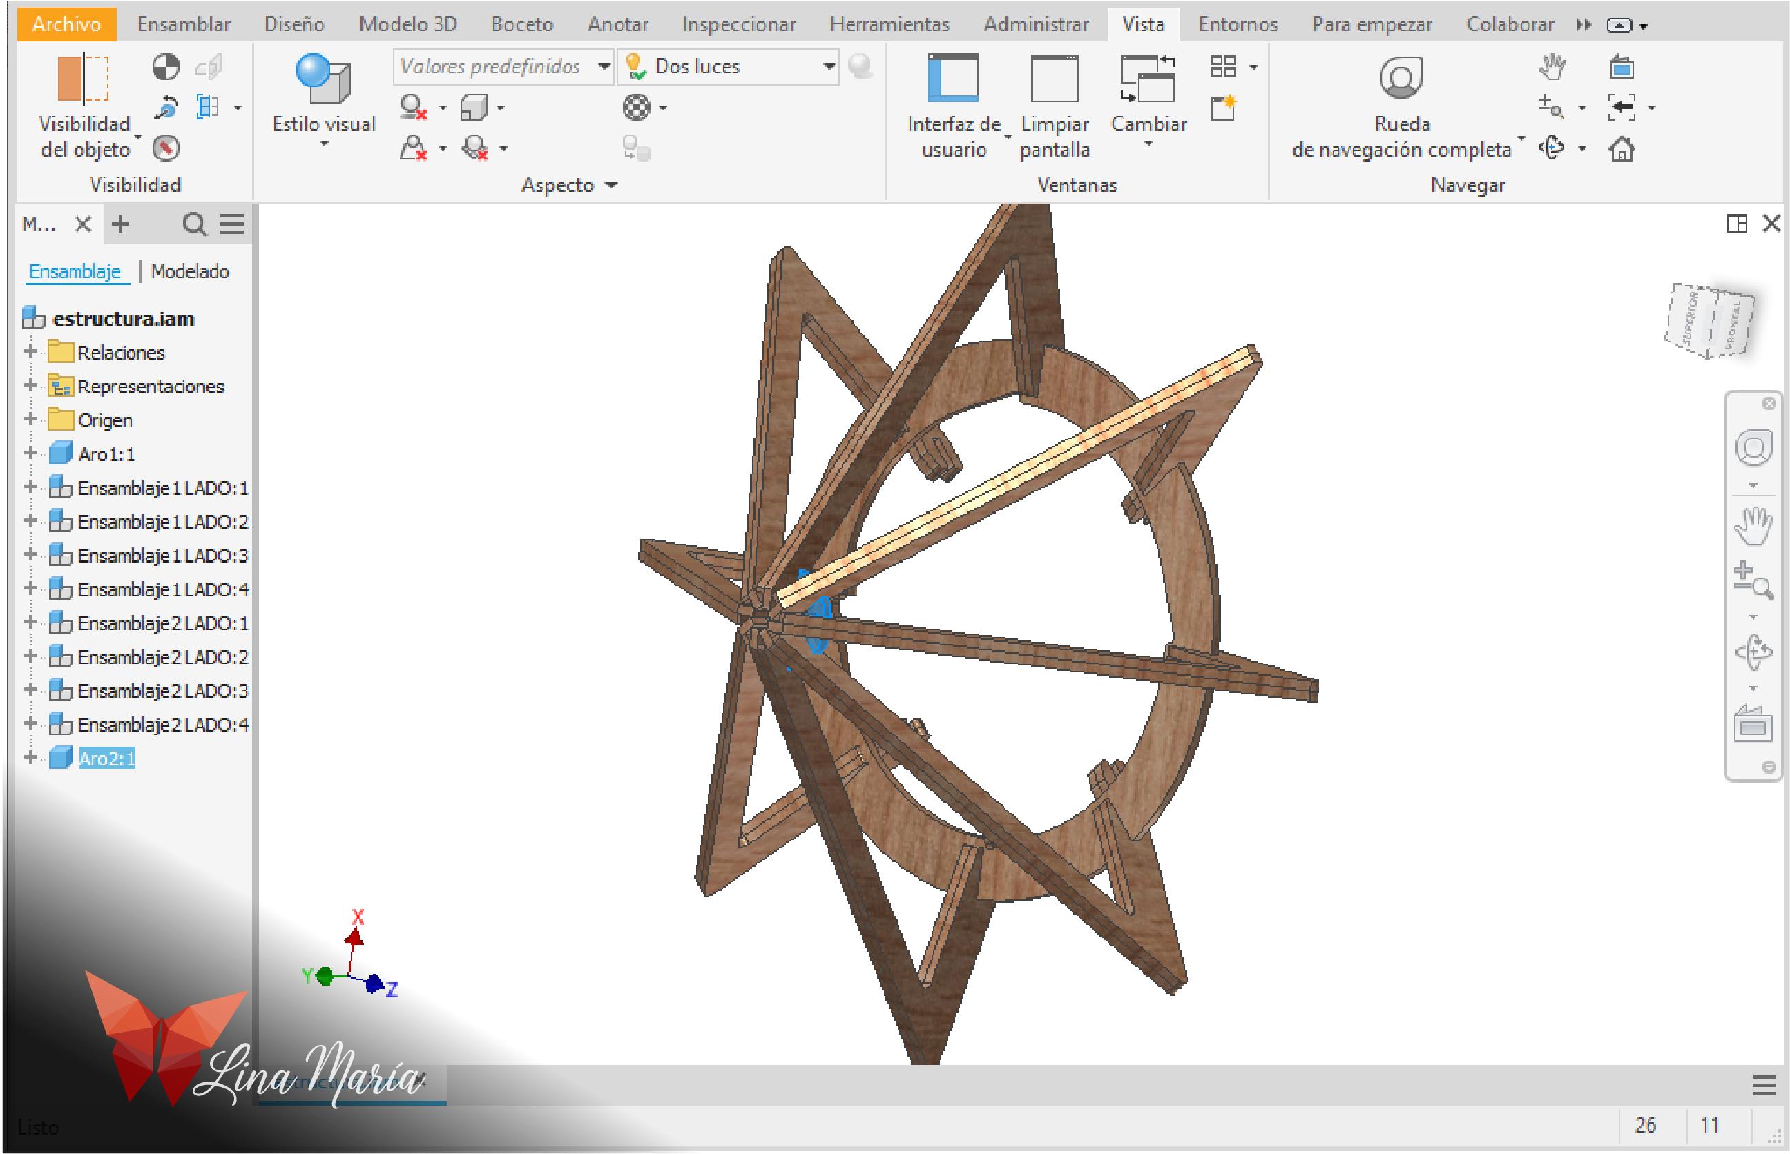
Task: Select the Ensamblaje browser view
Action: [75, 271]
